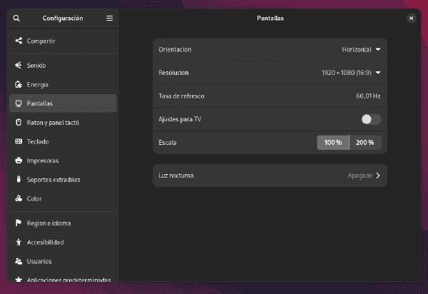Click the Aplicaciones predeterminadas star icon
428x294 pixels.
pyautogui.click(x=19, y=279)
